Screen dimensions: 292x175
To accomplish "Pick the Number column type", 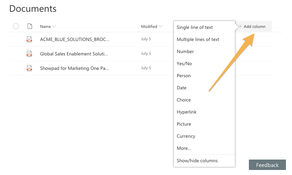I will point(185,51).
